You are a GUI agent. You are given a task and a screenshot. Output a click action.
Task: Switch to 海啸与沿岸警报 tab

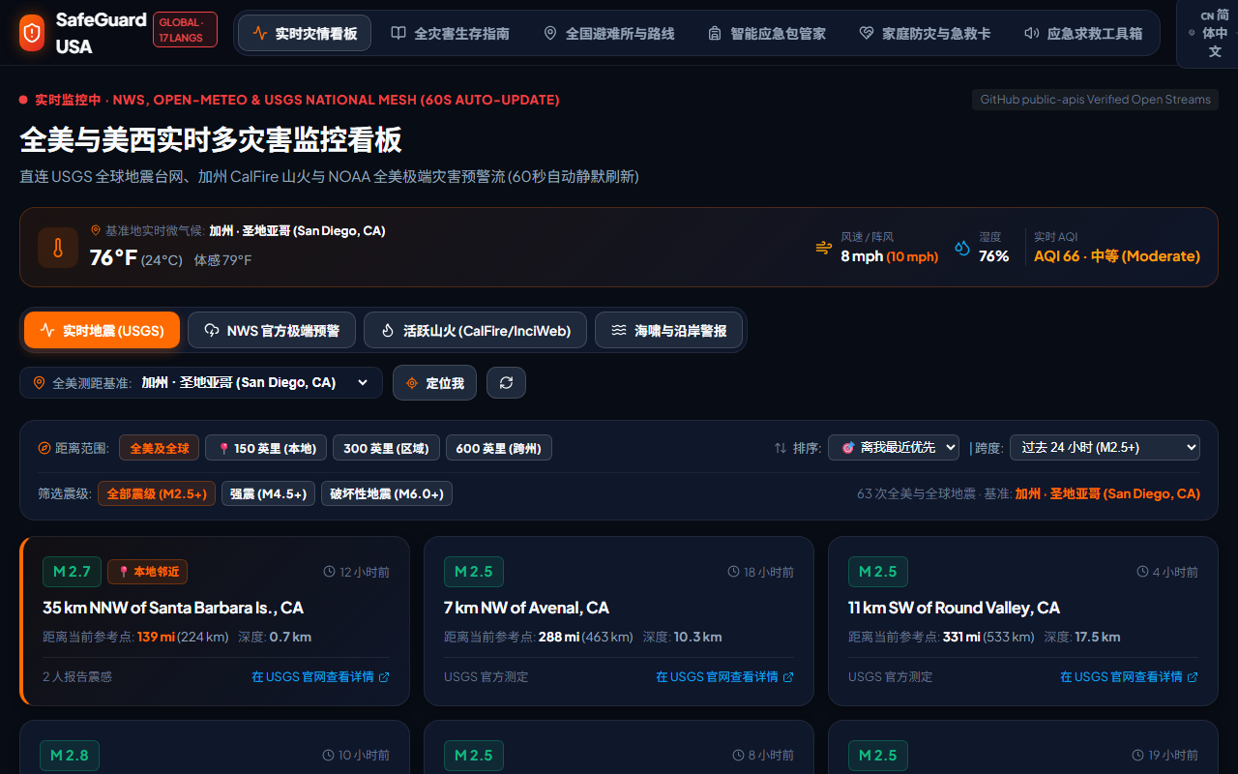click(668, 330)
